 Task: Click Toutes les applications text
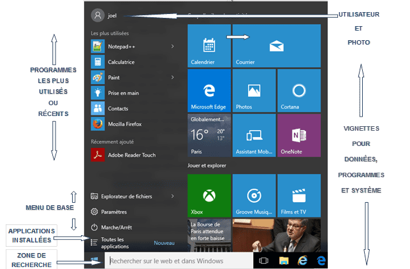(115, 243)
